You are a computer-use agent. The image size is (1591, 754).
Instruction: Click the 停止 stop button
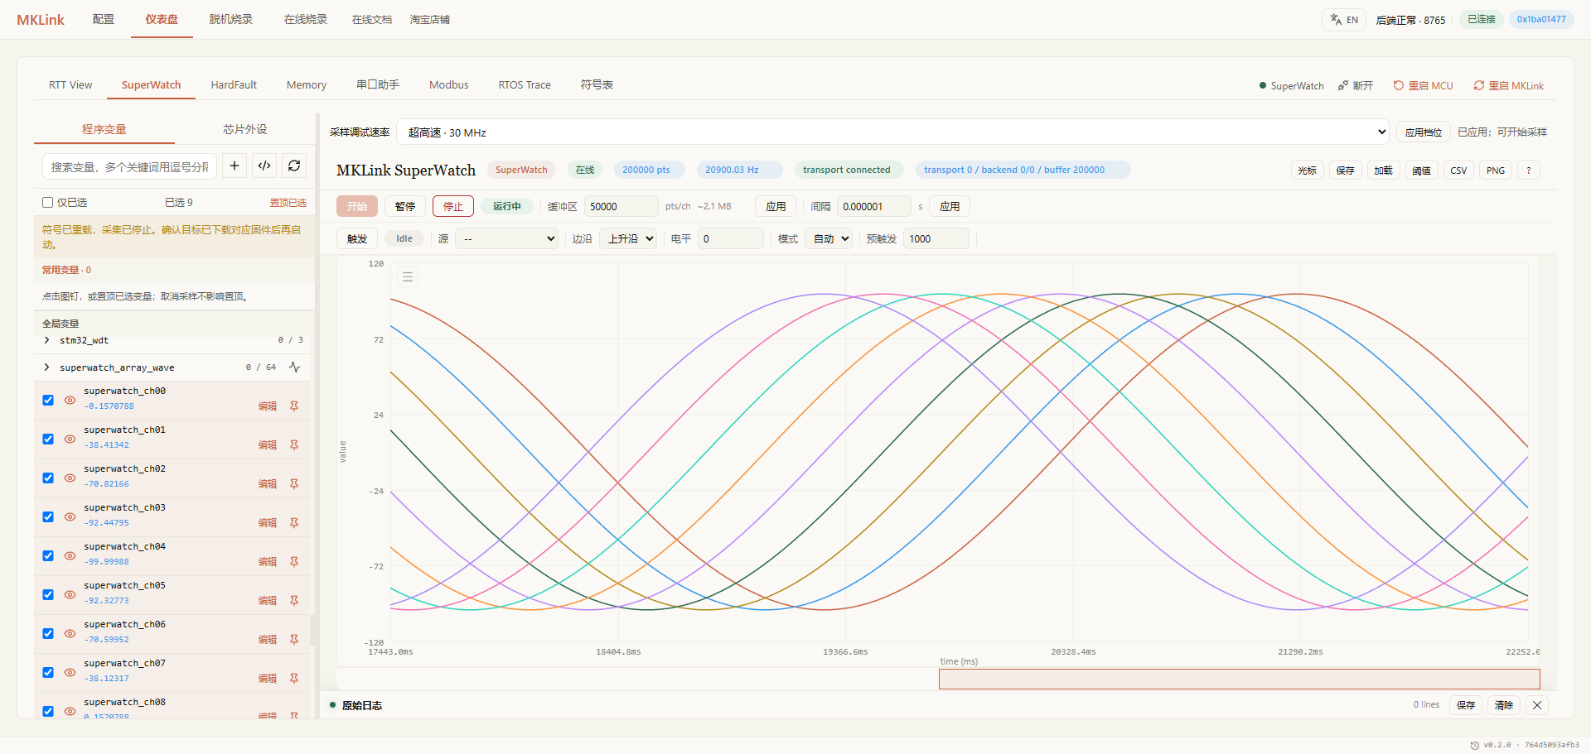[x=453, y=207]
